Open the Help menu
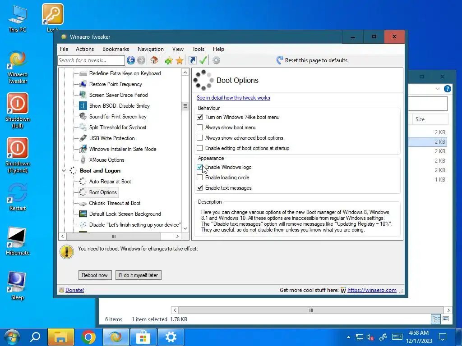This screenshot has width=462, height=346. (x=218, y=49)
